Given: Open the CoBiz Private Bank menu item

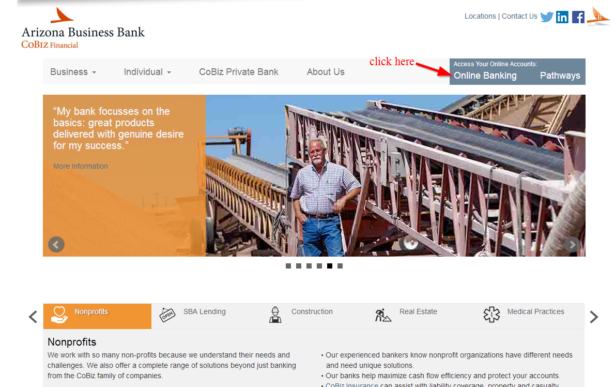Looking at the screenshot, I should 238,72.
